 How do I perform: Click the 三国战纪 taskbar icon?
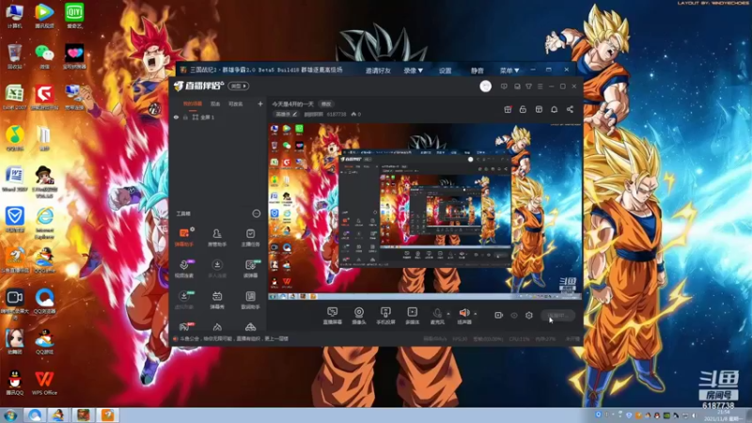[83, 415]
